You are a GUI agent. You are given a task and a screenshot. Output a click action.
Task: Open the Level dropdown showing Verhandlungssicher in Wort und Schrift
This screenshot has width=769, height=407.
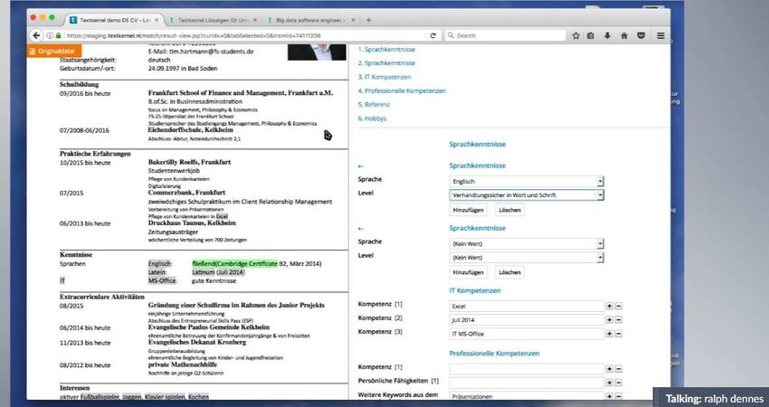pos(527,195)
